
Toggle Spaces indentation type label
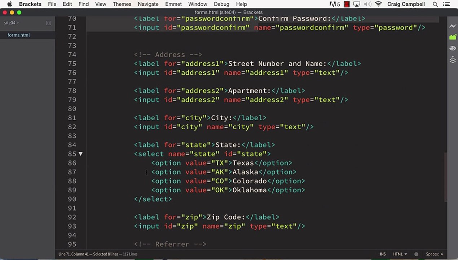point(432,254)
